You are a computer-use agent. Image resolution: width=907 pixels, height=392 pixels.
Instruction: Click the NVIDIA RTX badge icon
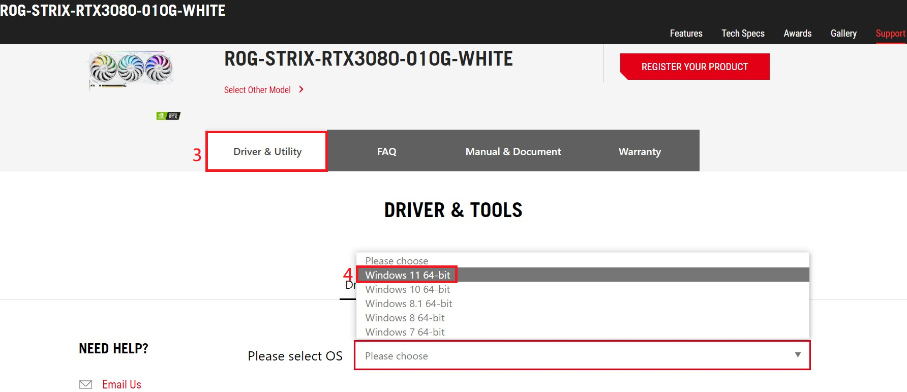(168, 116)
